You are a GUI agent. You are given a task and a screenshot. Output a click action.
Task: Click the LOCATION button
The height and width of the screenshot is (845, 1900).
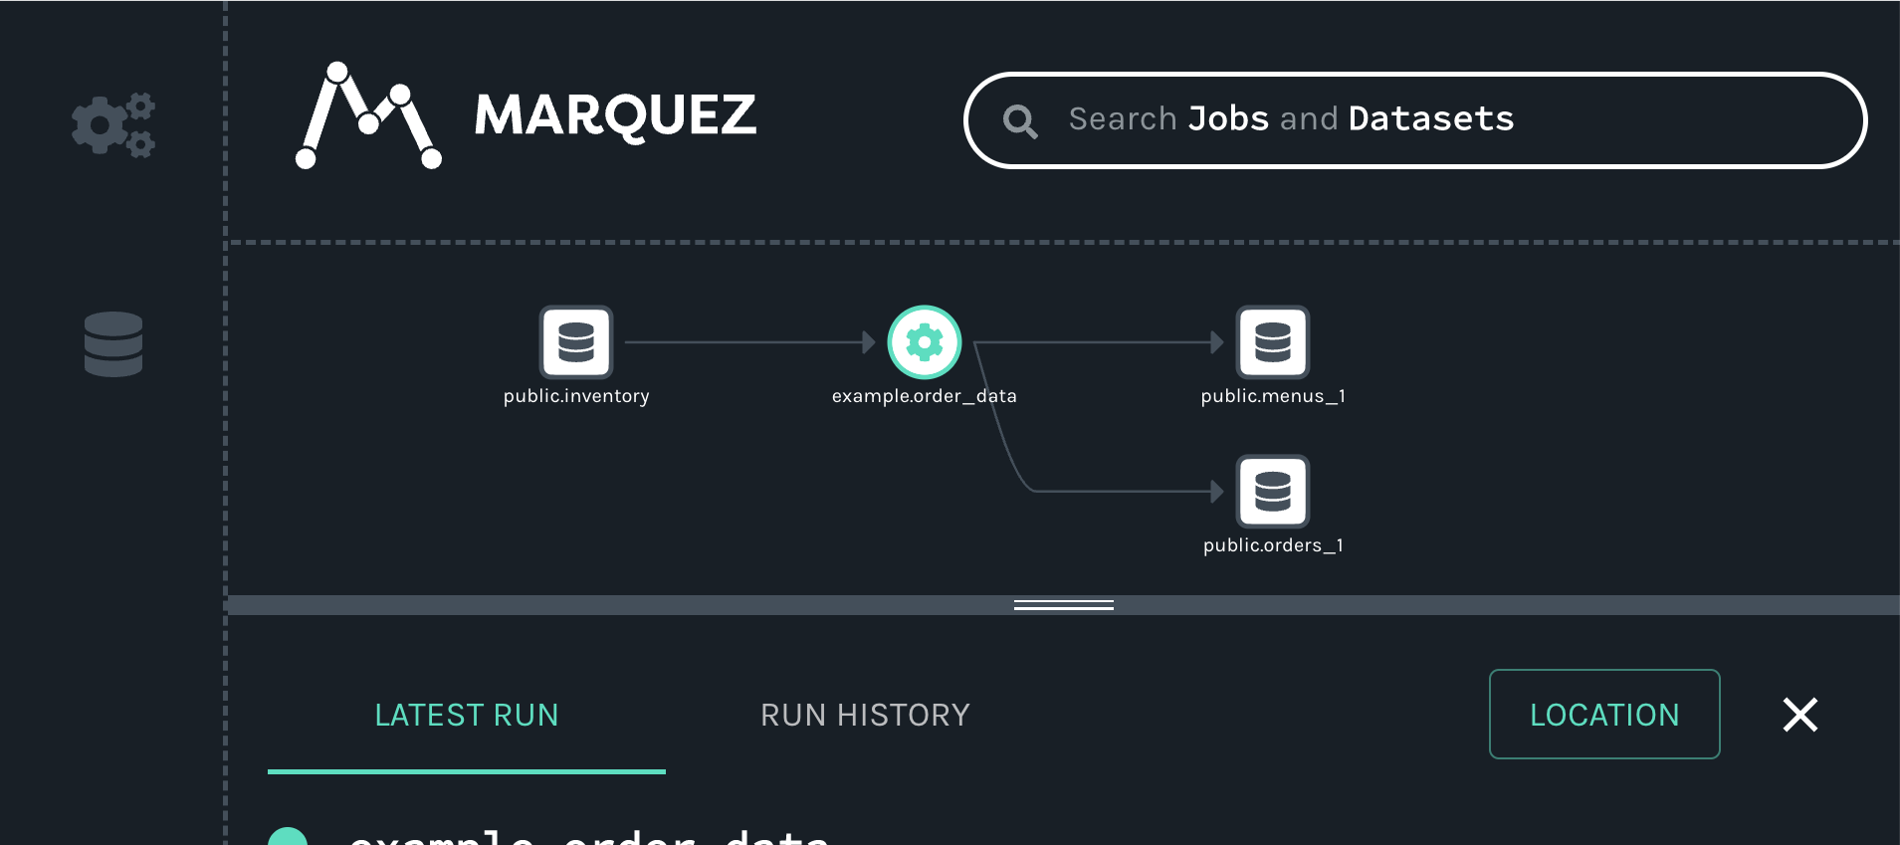pos(1604,715)
